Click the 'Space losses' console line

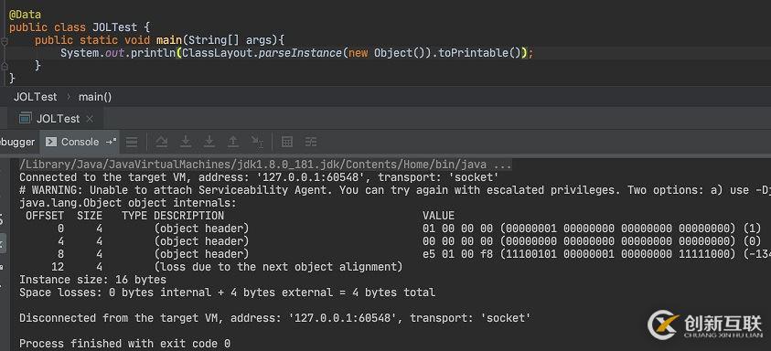[x=227, y=292]
